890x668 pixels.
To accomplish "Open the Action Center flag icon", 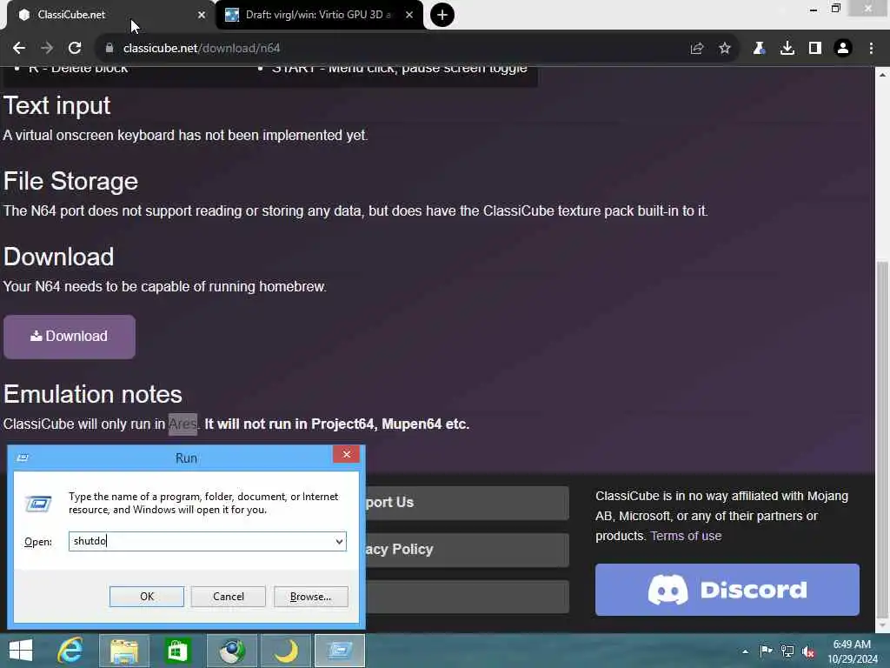I will point(766,651).
